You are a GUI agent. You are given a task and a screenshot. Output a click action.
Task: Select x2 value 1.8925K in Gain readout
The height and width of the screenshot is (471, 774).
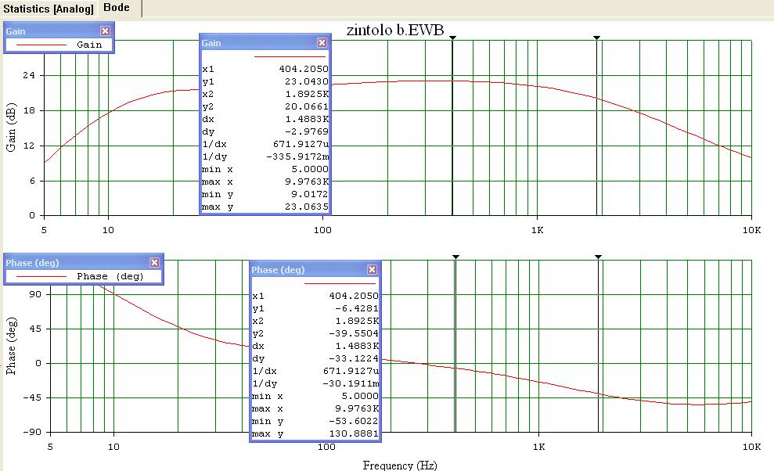(x=307, y=94)
